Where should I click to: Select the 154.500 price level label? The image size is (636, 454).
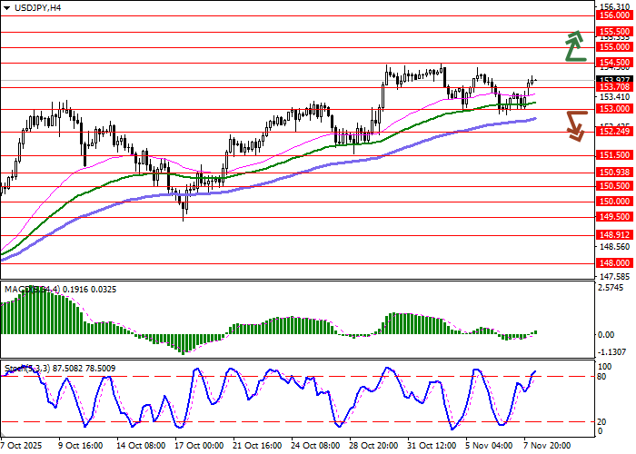tap(615, 63)
